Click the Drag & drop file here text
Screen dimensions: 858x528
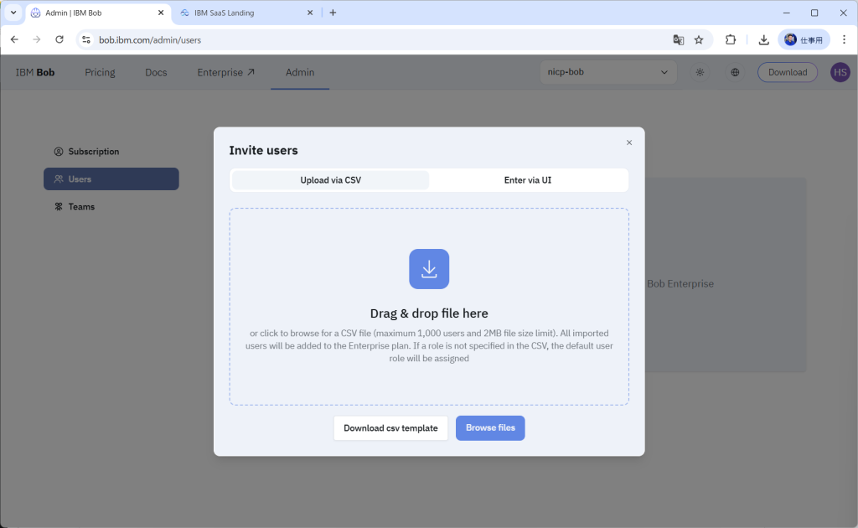tap(429, 313)
